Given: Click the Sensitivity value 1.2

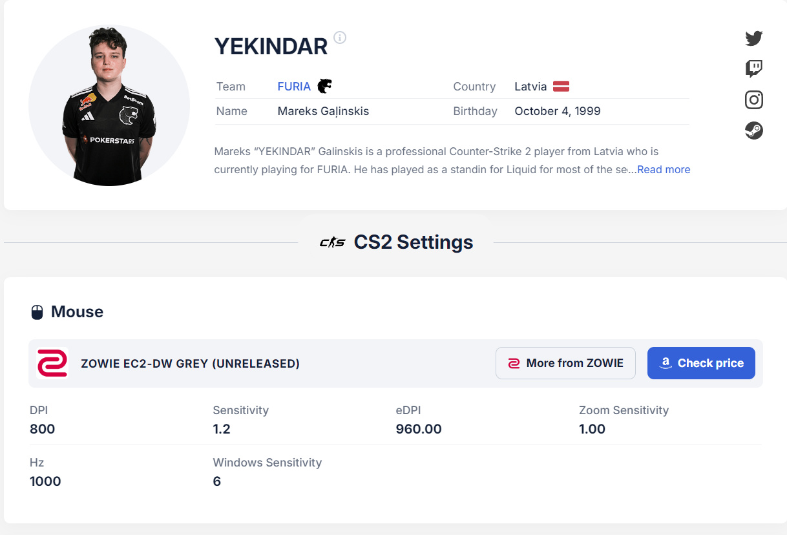Looking at the screenshot, I should tap(222, 429).
